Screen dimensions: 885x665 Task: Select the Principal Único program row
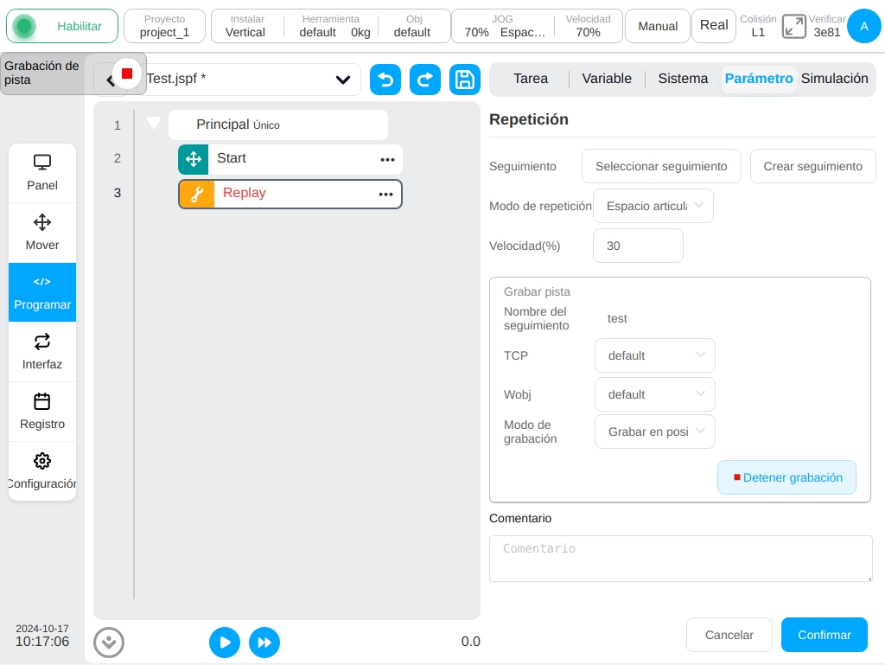tap(278, 125)
